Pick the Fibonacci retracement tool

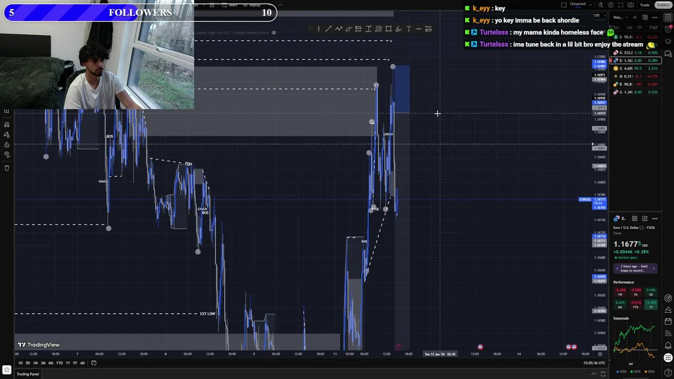click(379, 29)
